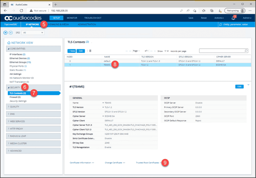Viewport: 256px width, 178px height.
Task: Click the AudioCodes logo
Action: (23, 18)
